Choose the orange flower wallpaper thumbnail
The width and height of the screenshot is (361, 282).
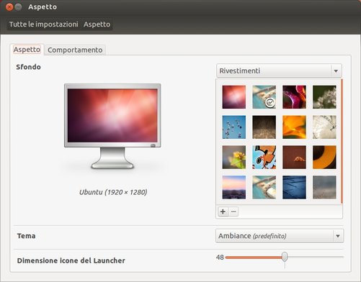coord(294,127)
